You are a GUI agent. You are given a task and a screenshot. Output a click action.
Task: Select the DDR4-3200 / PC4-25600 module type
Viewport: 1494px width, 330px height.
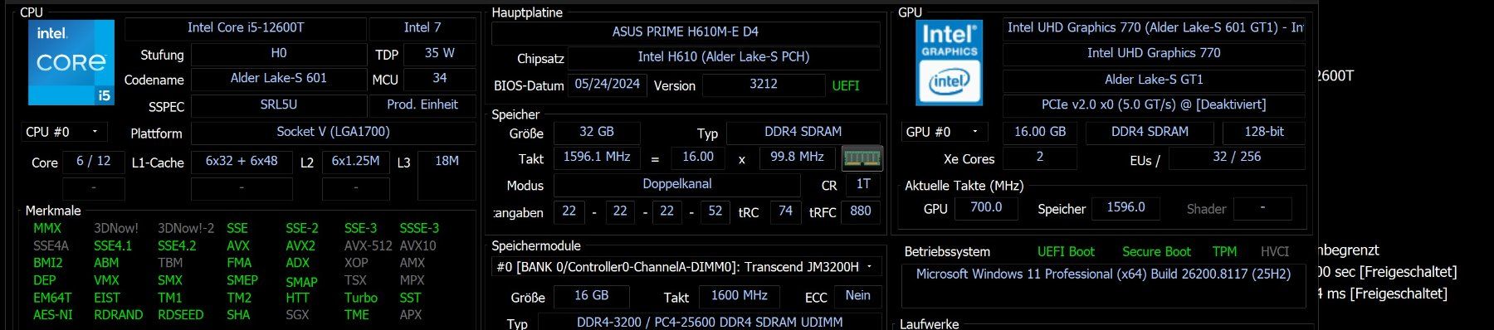pos(710,322)
